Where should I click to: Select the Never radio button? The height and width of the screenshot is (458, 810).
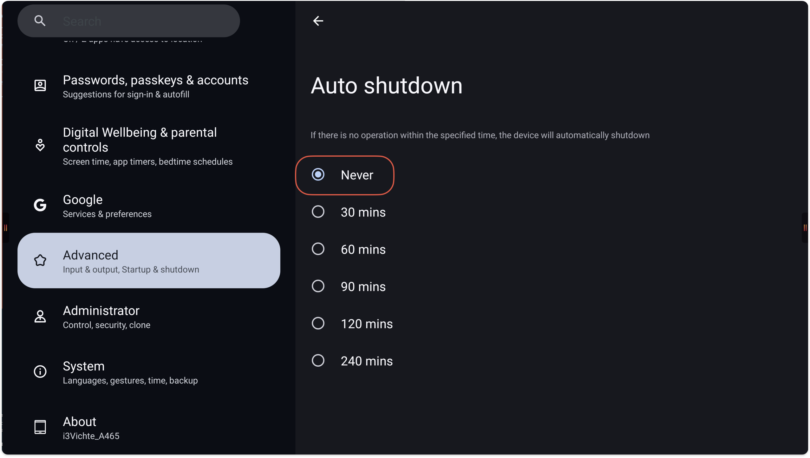[318, 175]
